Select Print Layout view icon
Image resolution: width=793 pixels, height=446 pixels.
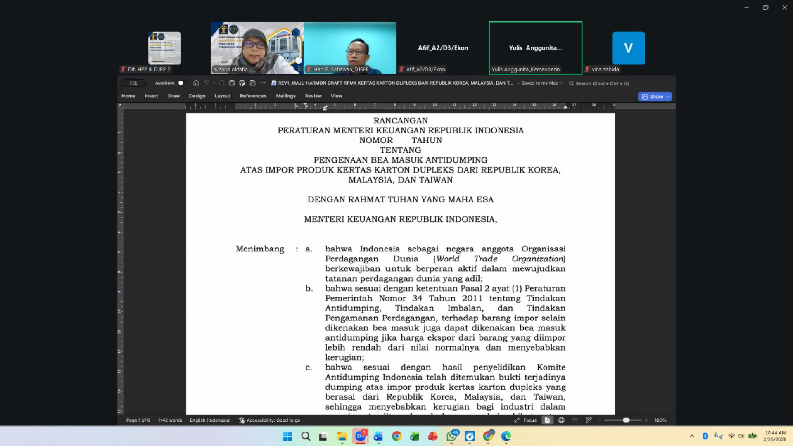pyautogui.click(x=547, y=420)
